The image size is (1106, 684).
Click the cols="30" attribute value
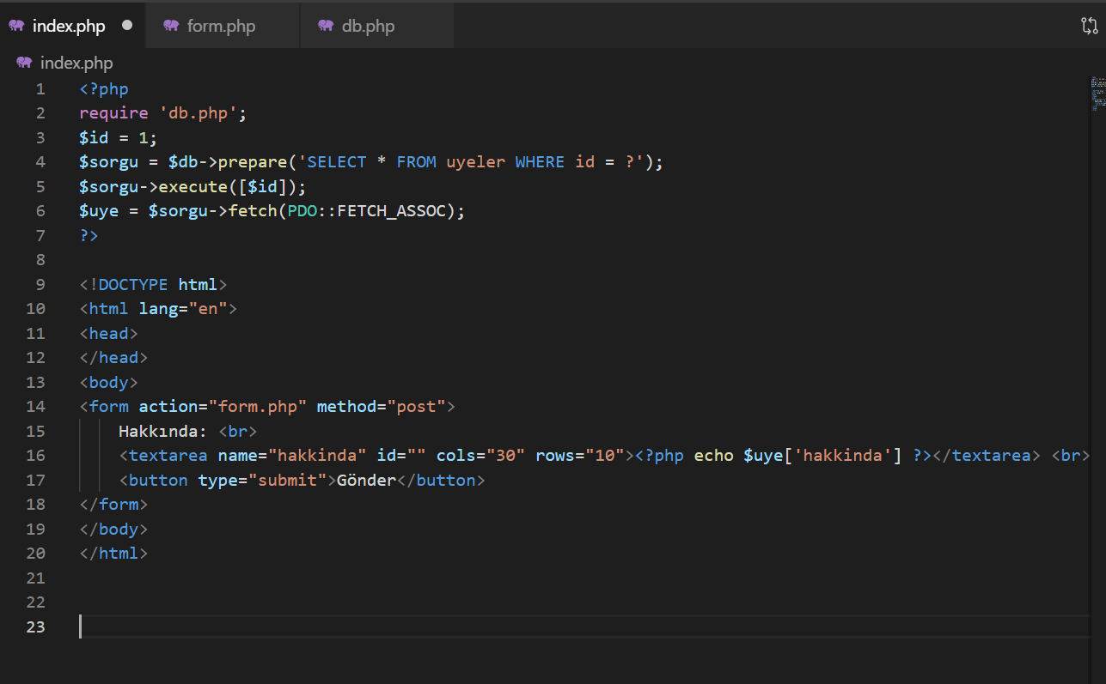coord(506,456)
